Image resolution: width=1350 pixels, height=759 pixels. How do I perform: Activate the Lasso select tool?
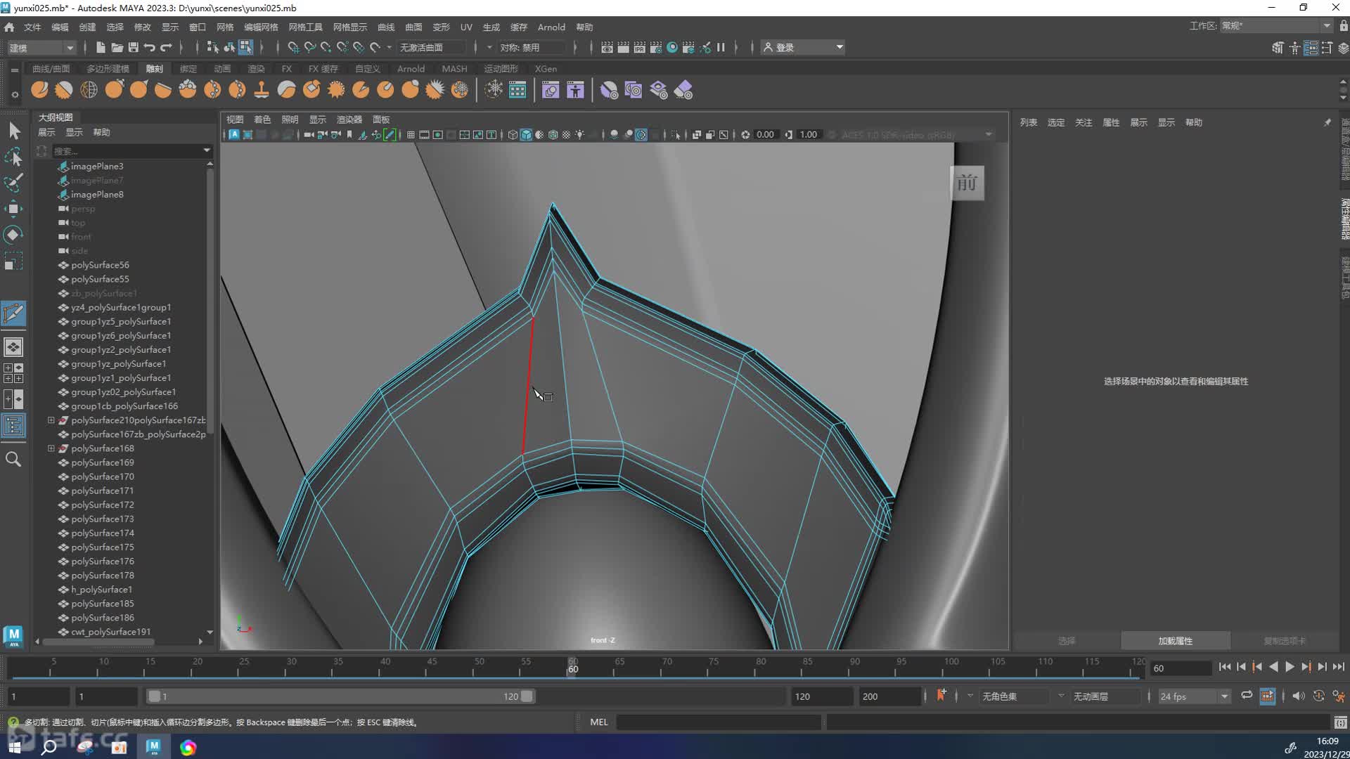(x=13, y=157)
